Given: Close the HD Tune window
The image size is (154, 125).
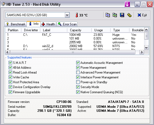Looking at the screenshot, I should 150,4.
